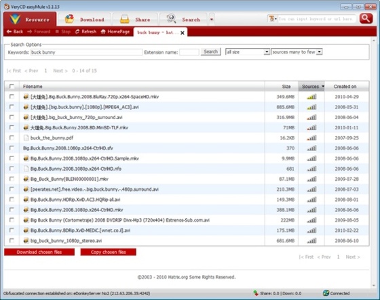Focus the top keyword or url input box
Image resolution: width=380 pixels, height=300 pixels.
point(316,19)
